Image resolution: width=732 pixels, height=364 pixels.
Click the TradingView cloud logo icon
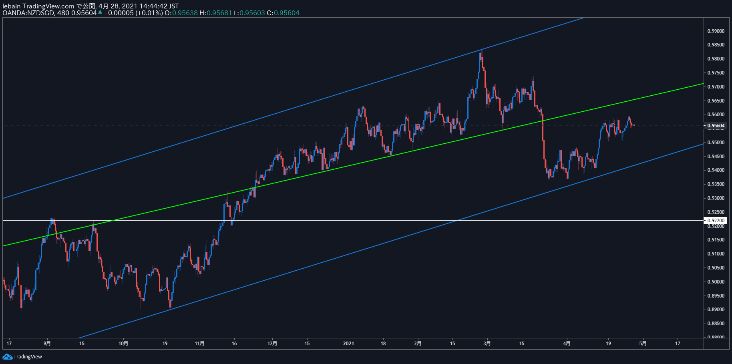[x=7, y=356]
